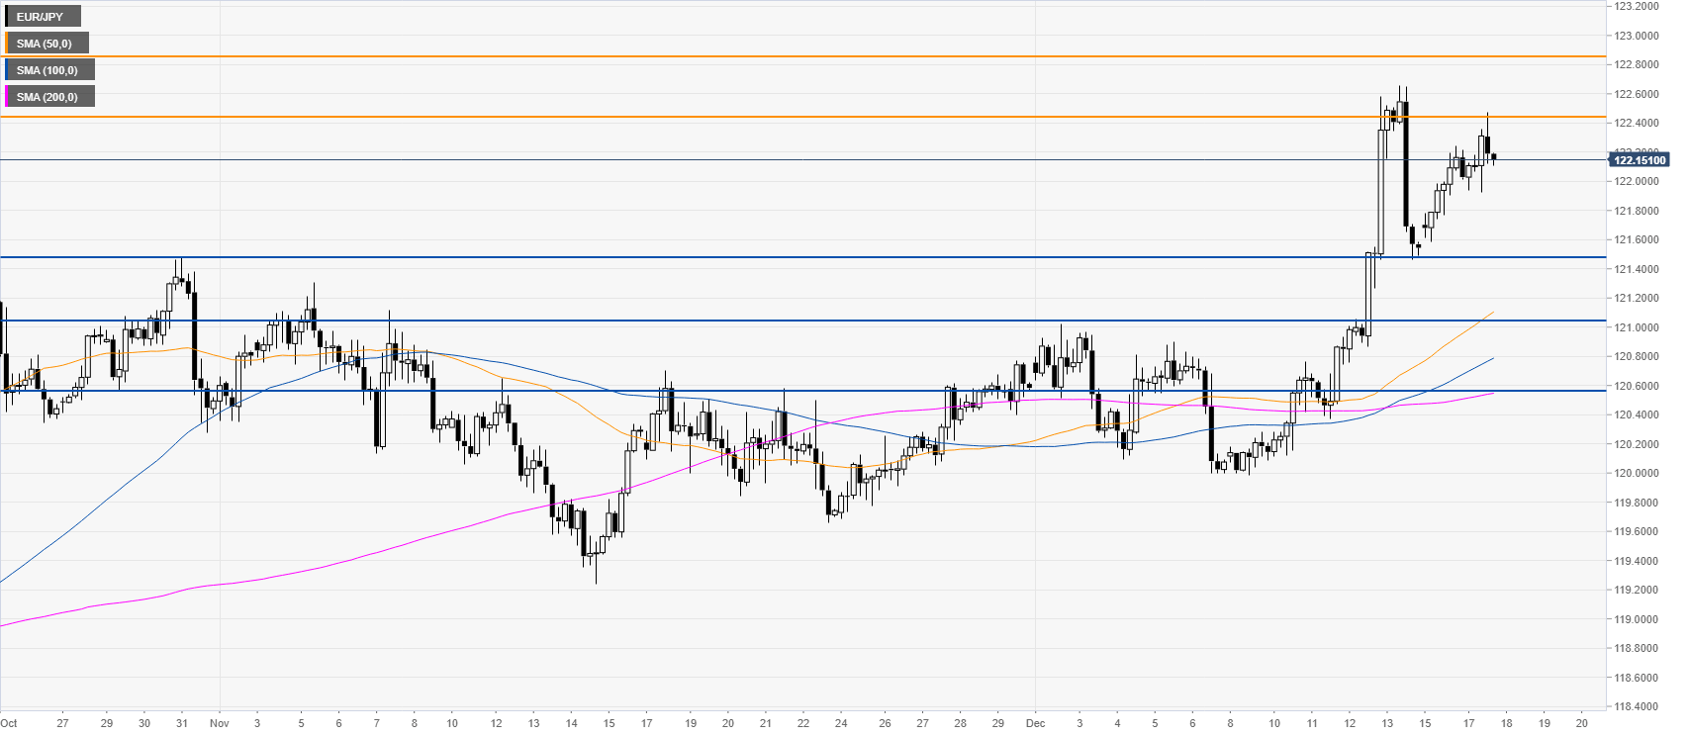Click the last candlestick on the chart
Screen dimensions: 1689x736
[1493, 156]
